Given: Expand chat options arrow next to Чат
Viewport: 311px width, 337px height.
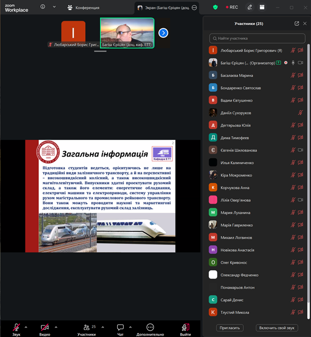Looking at the screenshot, I should click(x=130, y=327).
